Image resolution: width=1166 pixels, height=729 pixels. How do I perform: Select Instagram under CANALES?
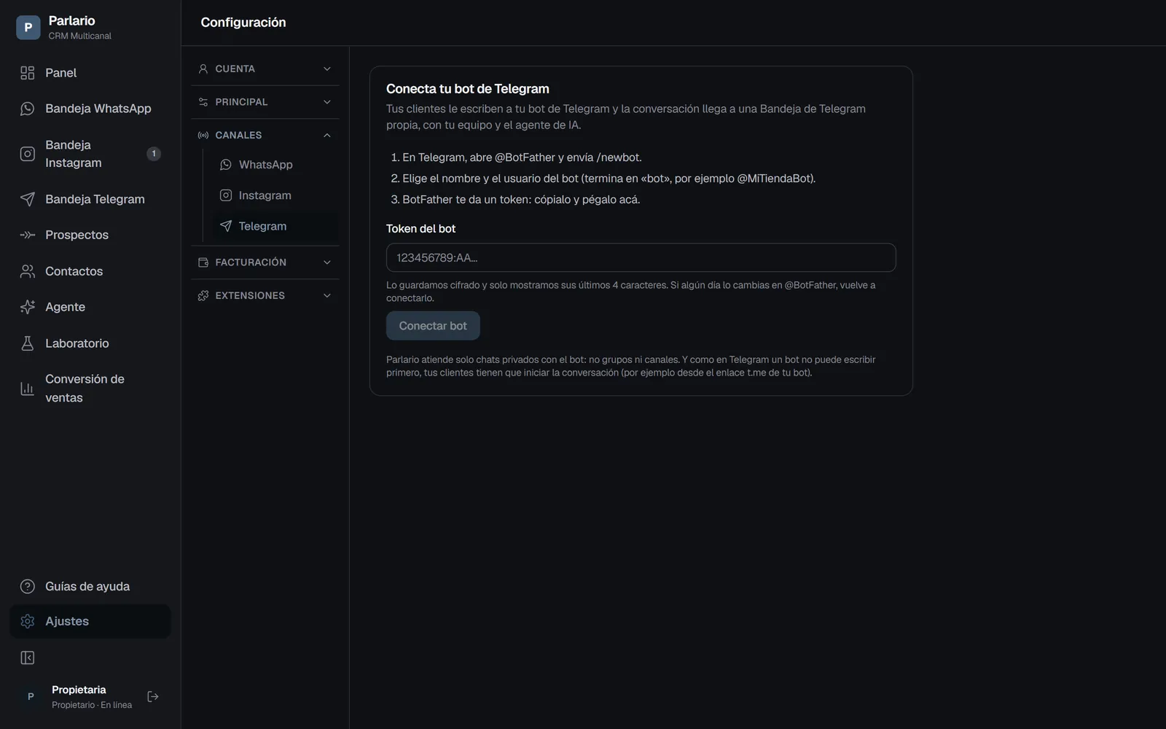pos(275,195)
